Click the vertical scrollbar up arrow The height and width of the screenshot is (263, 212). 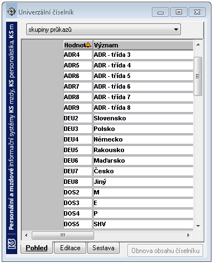click(198, 45)
